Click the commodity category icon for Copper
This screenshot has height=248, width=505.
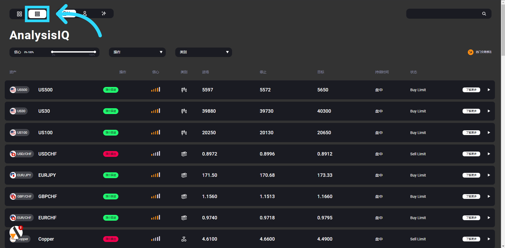click(x=184, y=239)
